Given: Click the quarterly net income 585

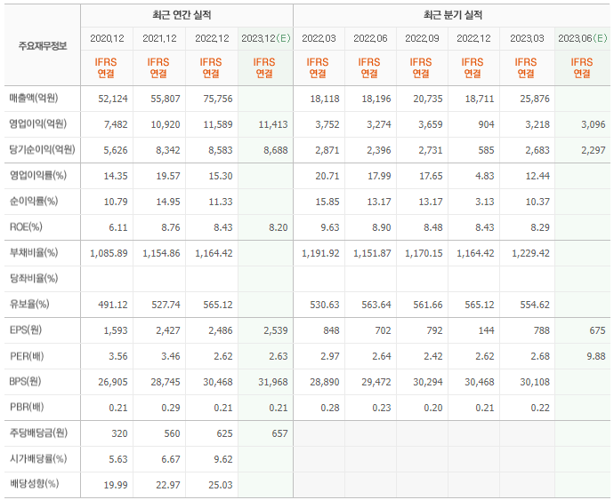Looking at the screenshot, I should [486, 150].
